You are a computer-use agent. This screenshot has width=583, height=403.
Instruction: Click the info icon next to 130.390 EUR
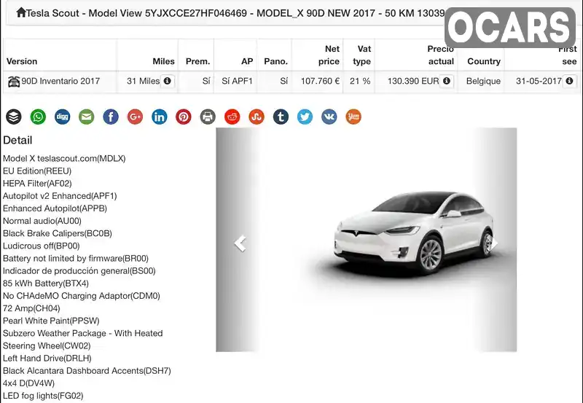447,81
